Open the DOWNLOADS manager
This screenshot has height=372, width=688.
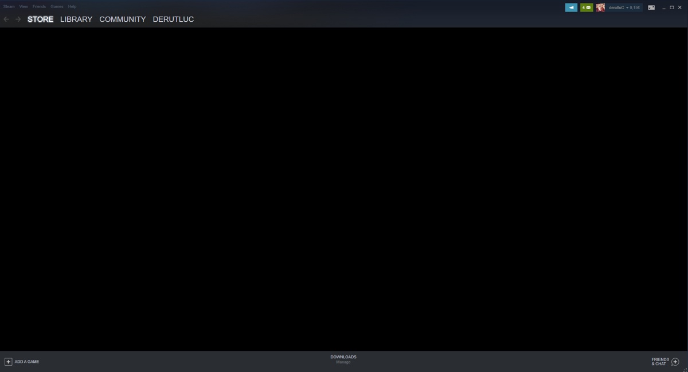343,357
